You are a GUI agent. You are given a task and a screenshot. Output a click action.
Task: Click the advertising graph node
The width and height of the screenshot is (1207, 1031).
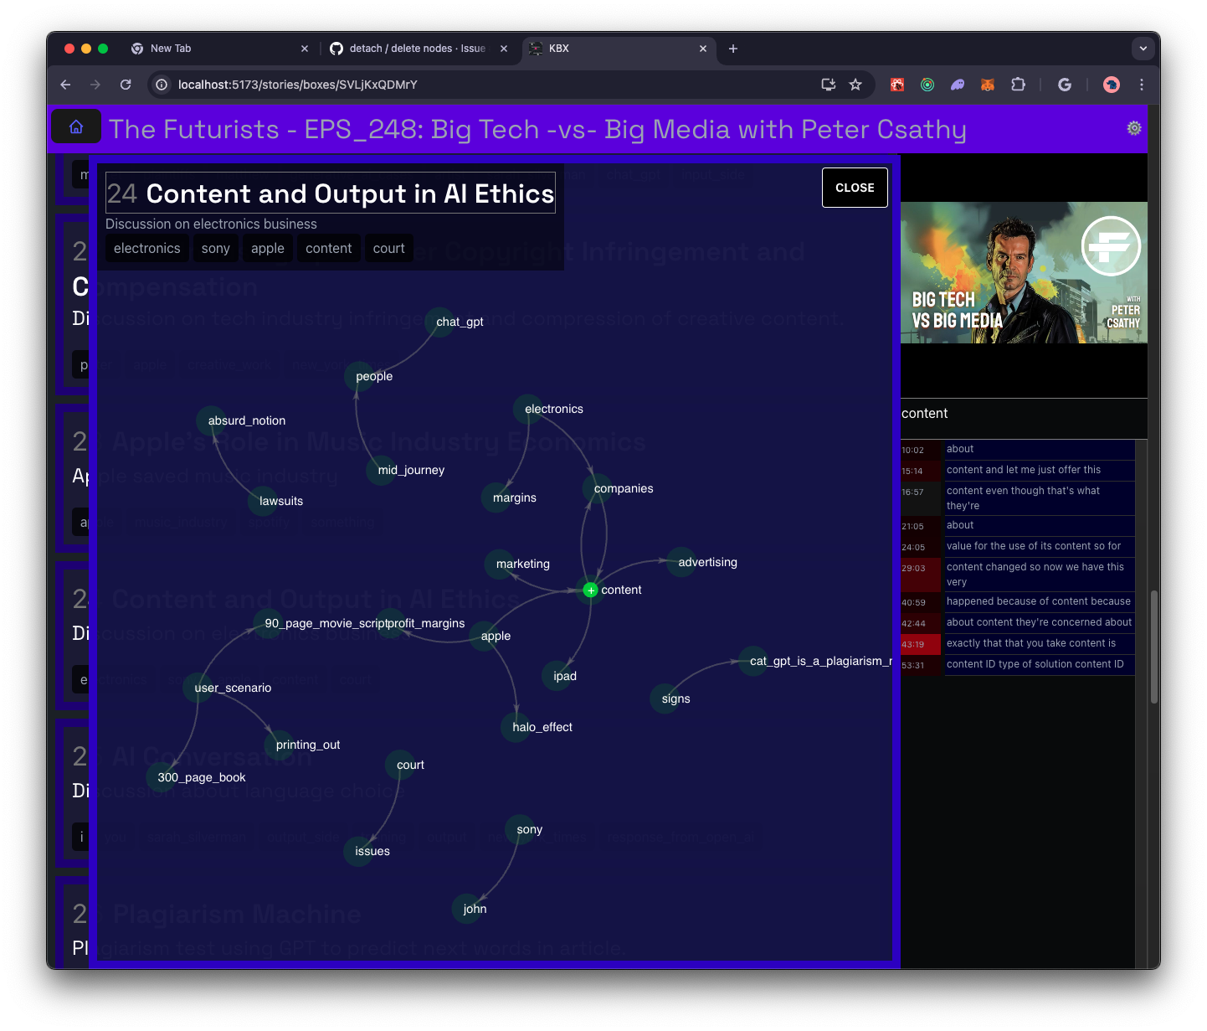point(682,562)
